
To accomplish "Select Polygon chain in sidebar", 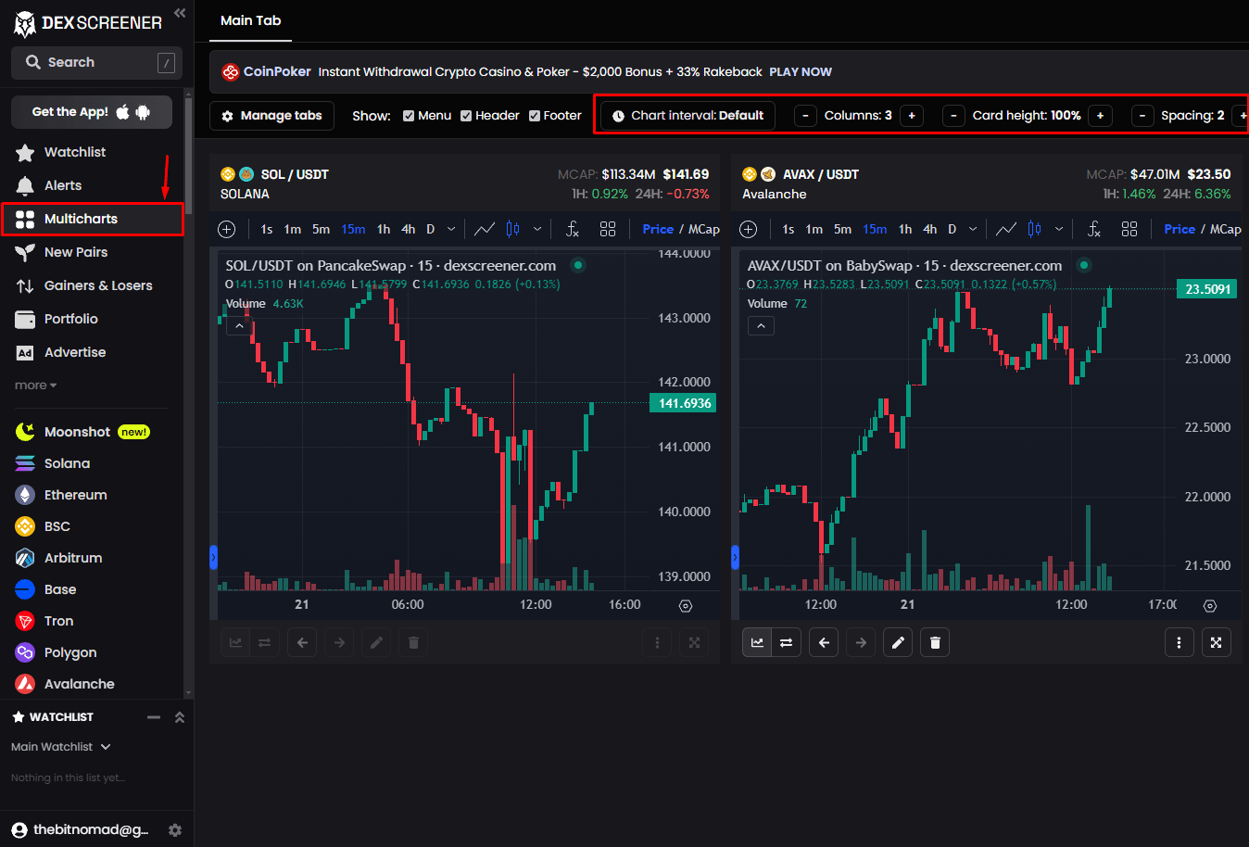I will click(57, 652).
